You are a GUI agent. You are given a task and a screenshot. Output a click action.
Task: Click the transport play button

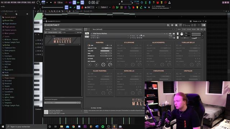tap(47, 3)
